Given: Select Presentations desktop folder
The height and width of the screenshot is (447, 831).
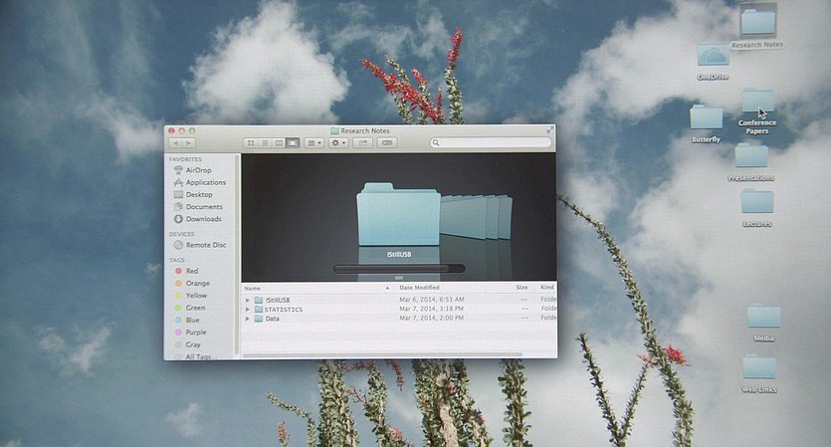Looking at the screenshot, I should (751, 163).
